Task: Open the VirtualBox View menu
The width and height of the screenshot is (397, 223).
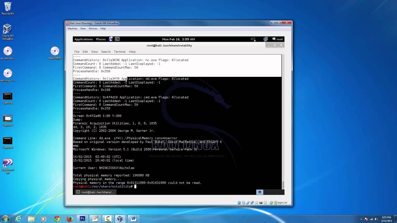Action: pyautogui.click(x=83, y=28)
